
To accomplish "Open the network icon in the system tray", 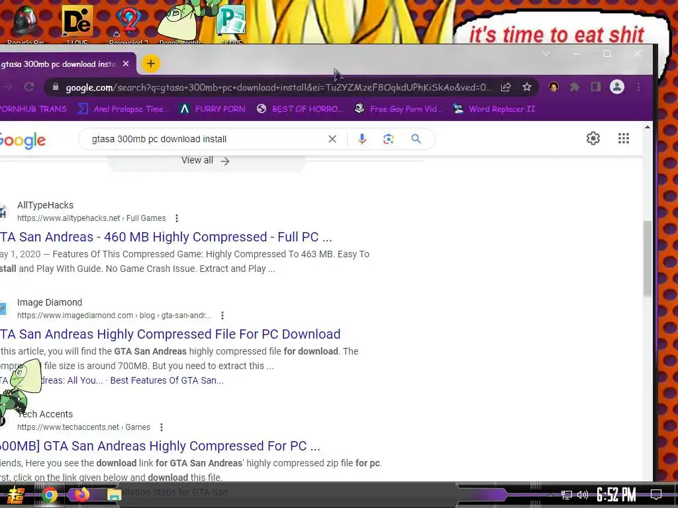I will (567, 495).
